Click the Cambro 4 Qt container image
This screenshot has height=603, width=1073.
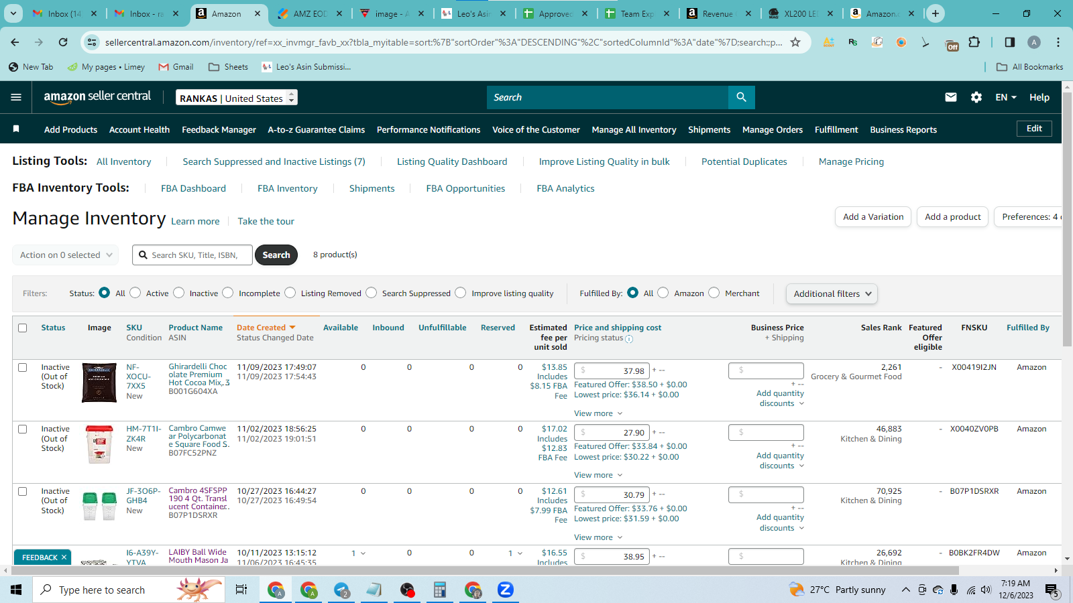click(99, 506)
